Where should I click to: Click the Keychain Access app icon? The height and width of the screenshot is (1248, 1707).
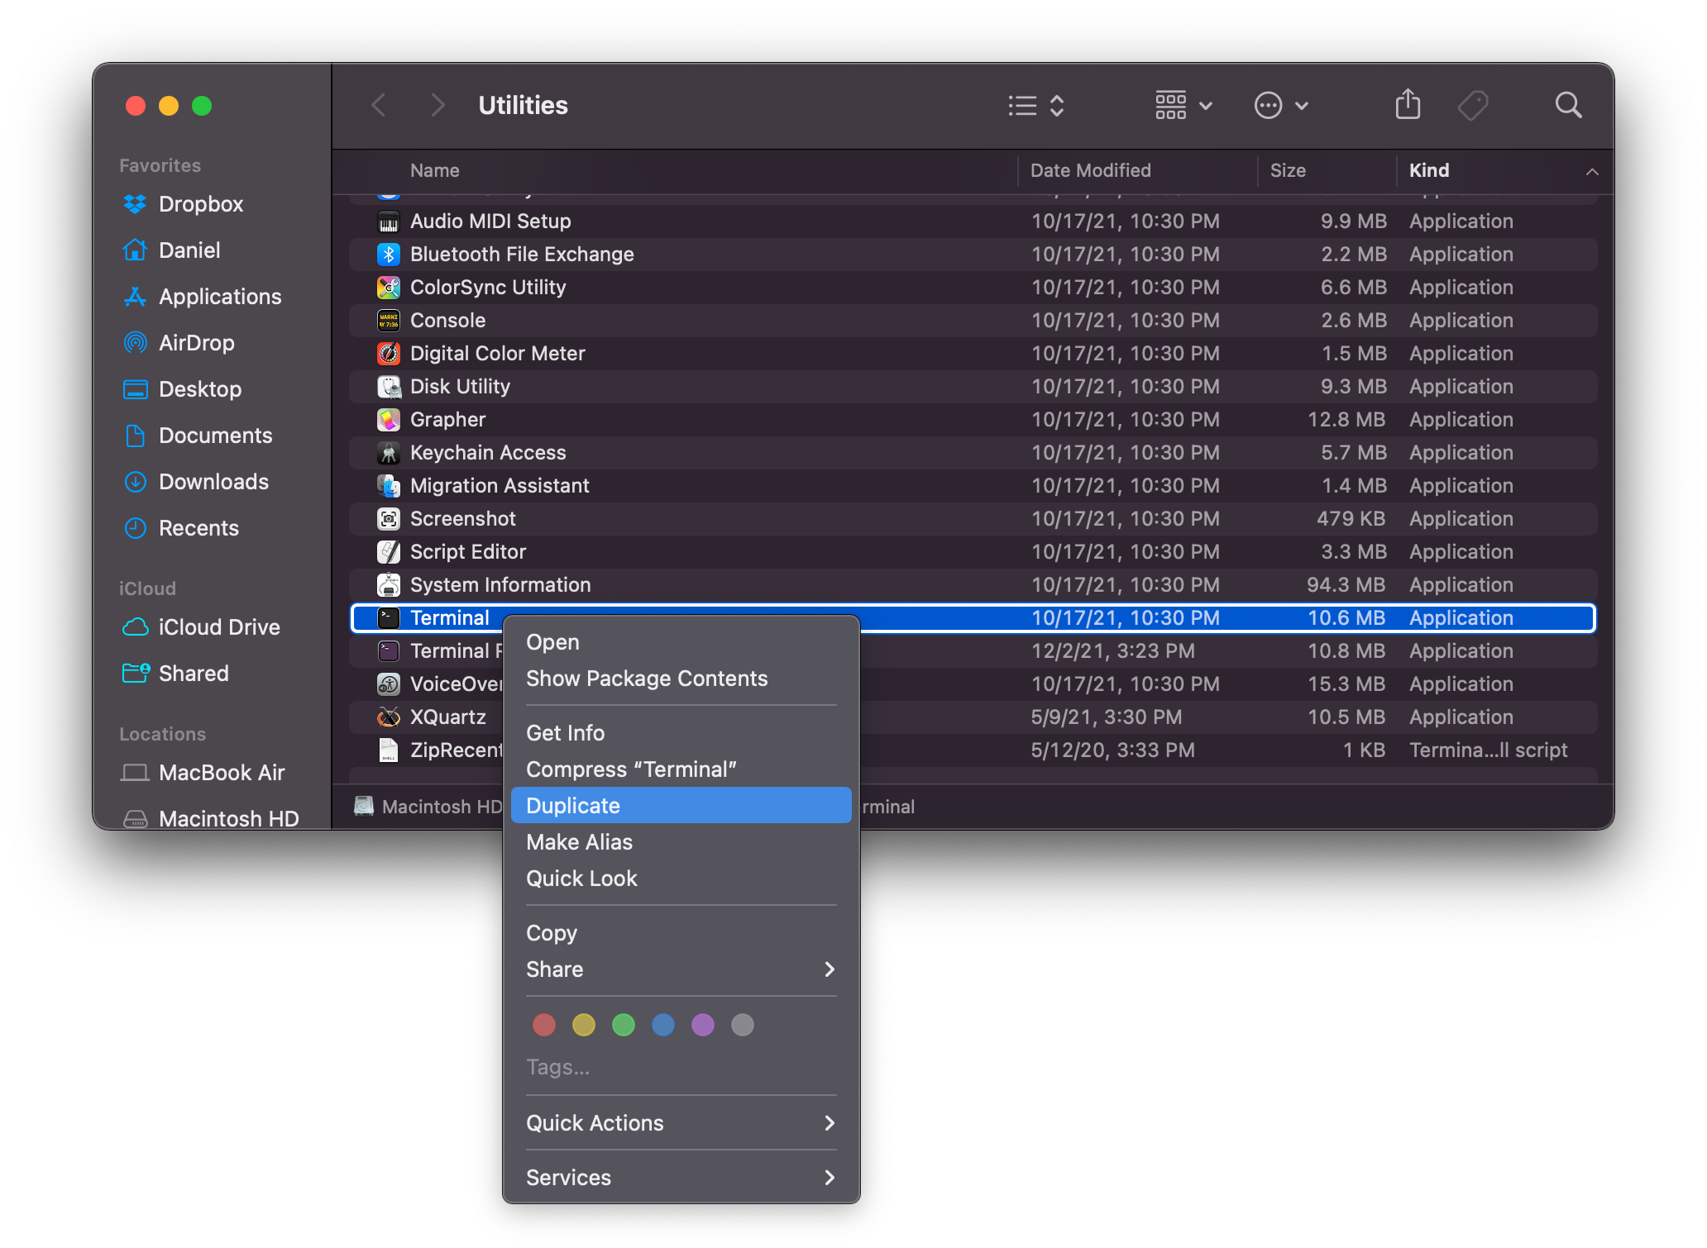[x=388, y=453]
